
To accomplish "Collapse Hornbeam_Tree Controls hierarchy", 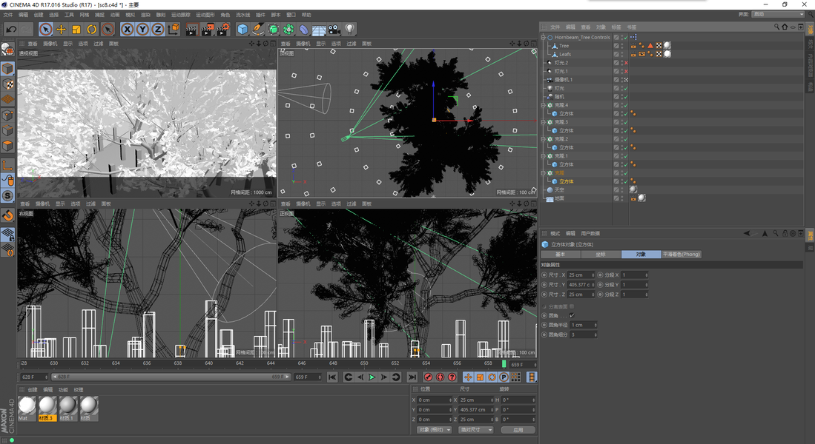I will click(x=543, y=37).
